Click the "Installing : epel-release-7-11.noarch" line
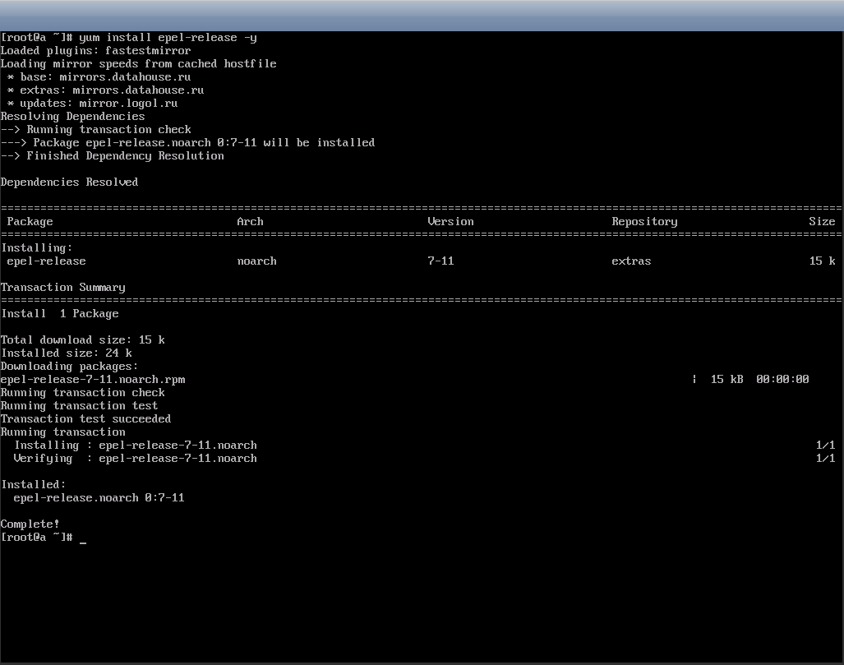 point(135,446)
